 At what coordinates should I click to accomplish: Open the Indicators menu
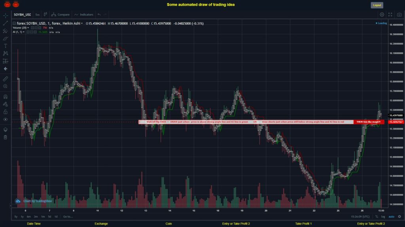coord(84,15)
